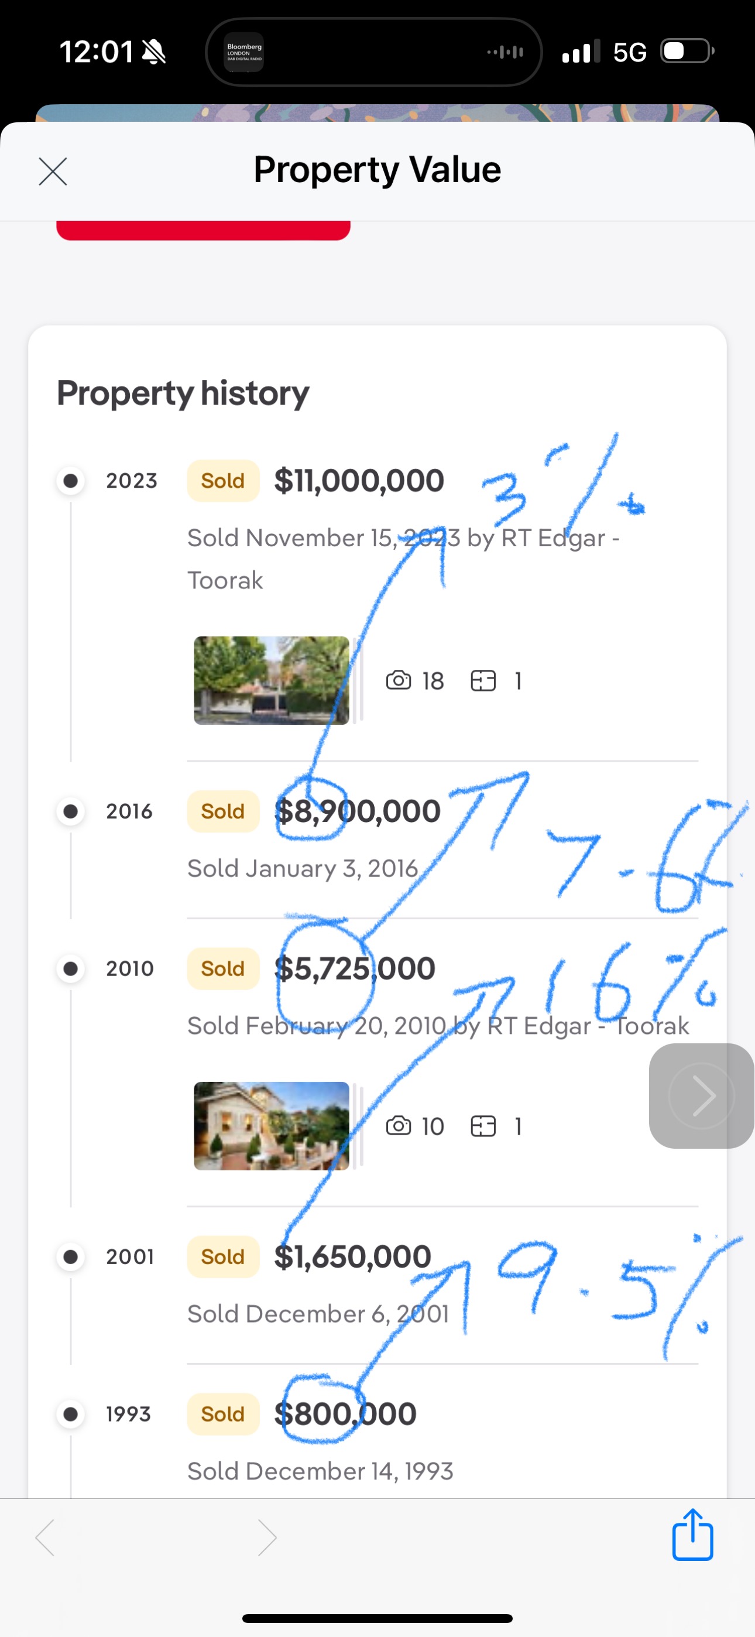Select the 1993 timeline dot
Image resolution: width=755 pixels, height=1637 pixels.
71,1414
